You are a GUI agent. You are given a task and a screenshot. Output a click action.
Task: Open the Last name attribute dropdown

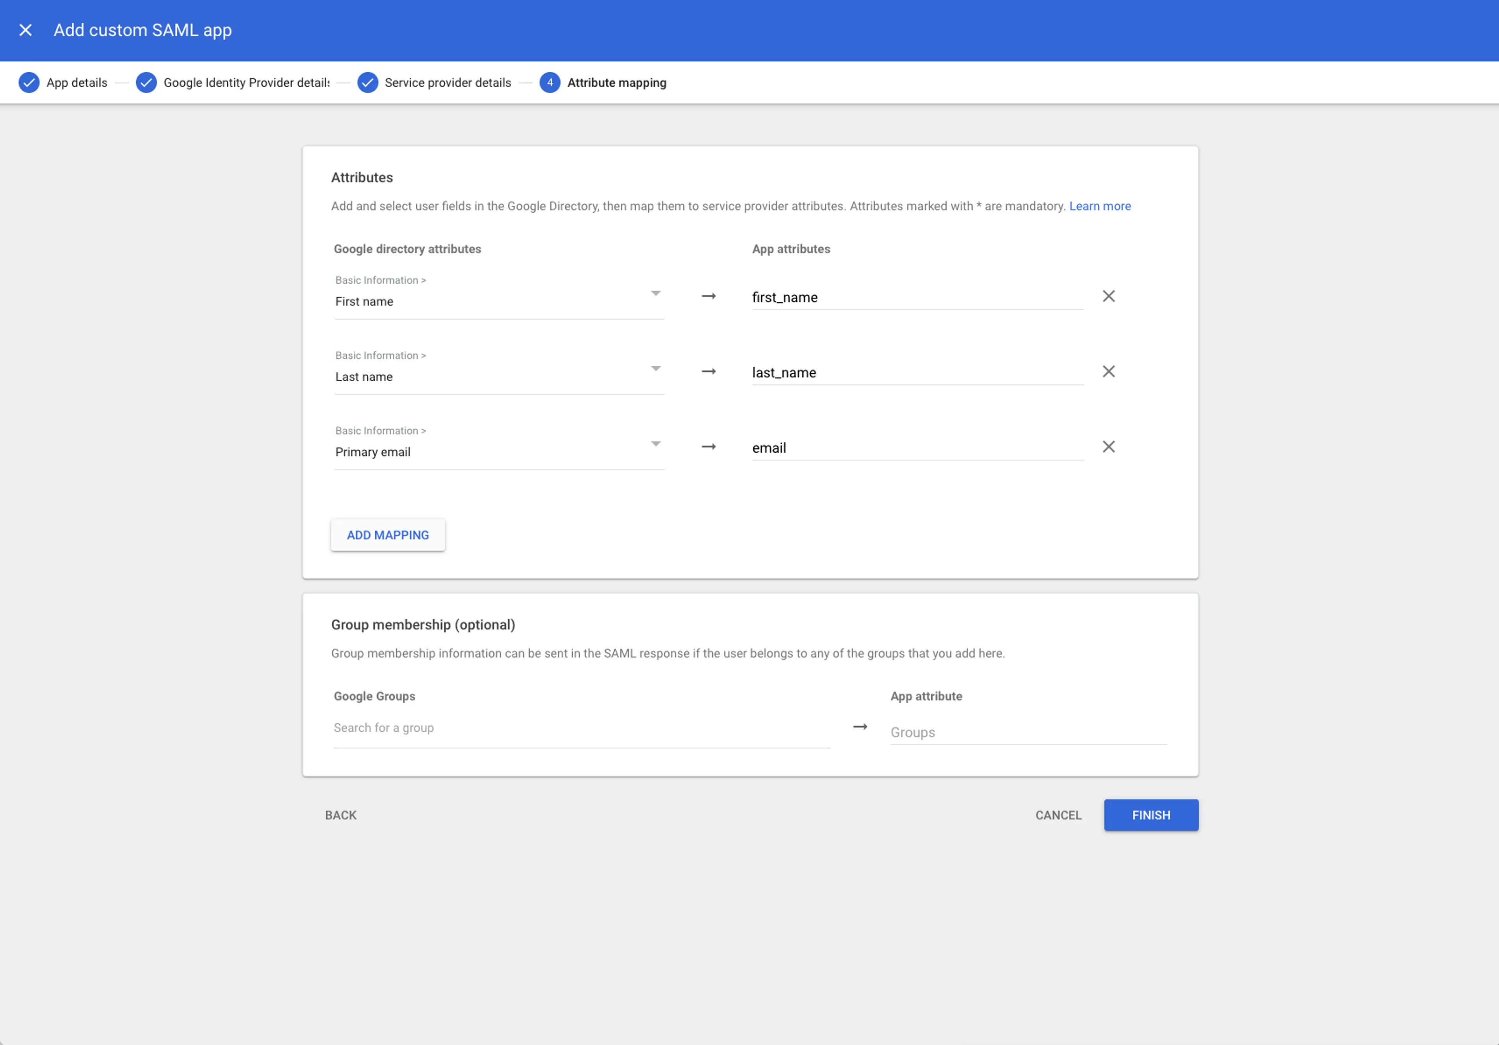point(655,369)
